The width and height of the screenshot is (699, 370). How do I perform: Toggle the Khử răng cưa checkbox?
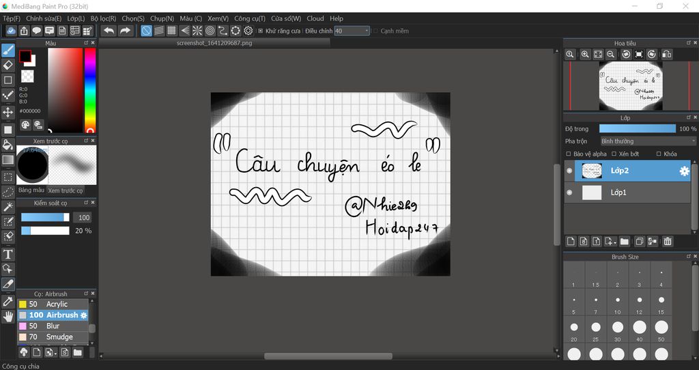click(x=261, y=31)
